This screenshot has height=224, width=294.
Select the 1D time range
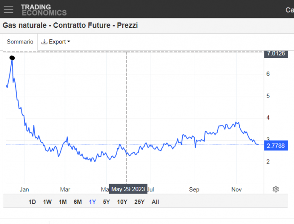pyautogui.click(x=32, y=202)
